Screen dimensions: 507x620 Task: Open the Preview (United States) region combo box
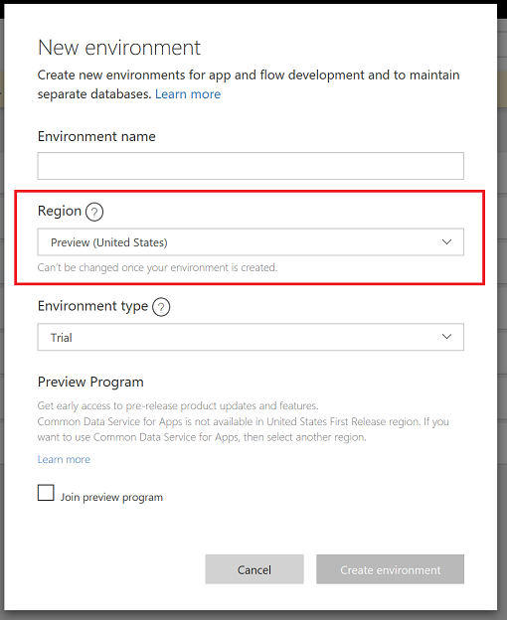[251, 242]
